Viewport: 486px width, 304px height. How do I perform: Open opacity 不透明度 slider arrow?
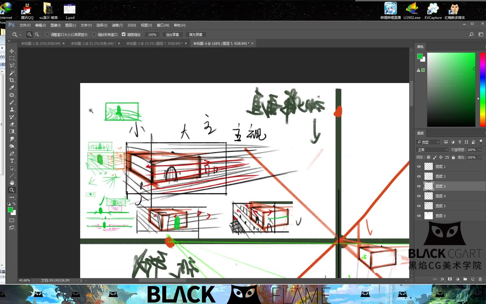pos(480,150)
